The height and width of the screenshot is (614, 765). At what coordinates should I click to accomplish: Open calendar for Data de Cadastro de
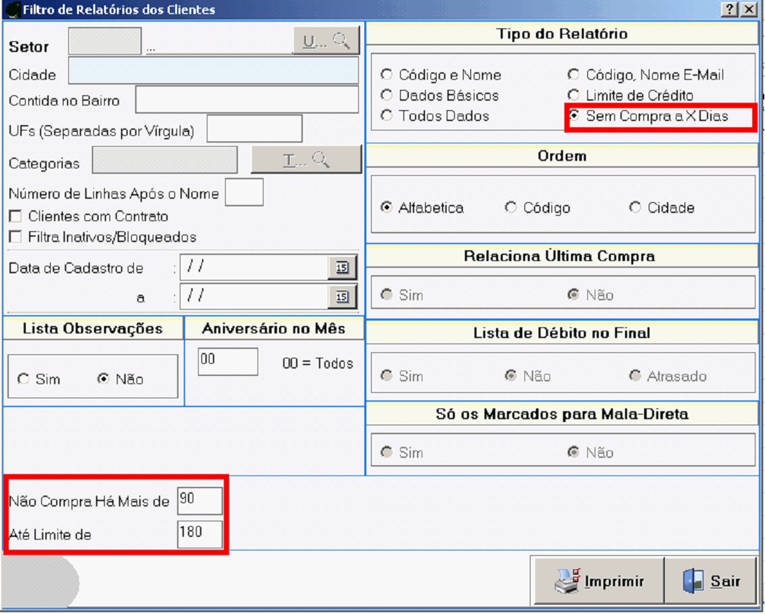point(342,268)
